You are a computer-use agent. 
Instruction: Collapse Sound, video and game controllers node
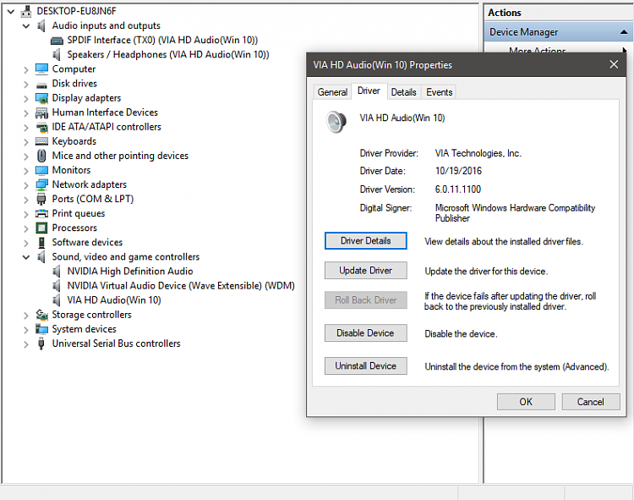[26, 257]
